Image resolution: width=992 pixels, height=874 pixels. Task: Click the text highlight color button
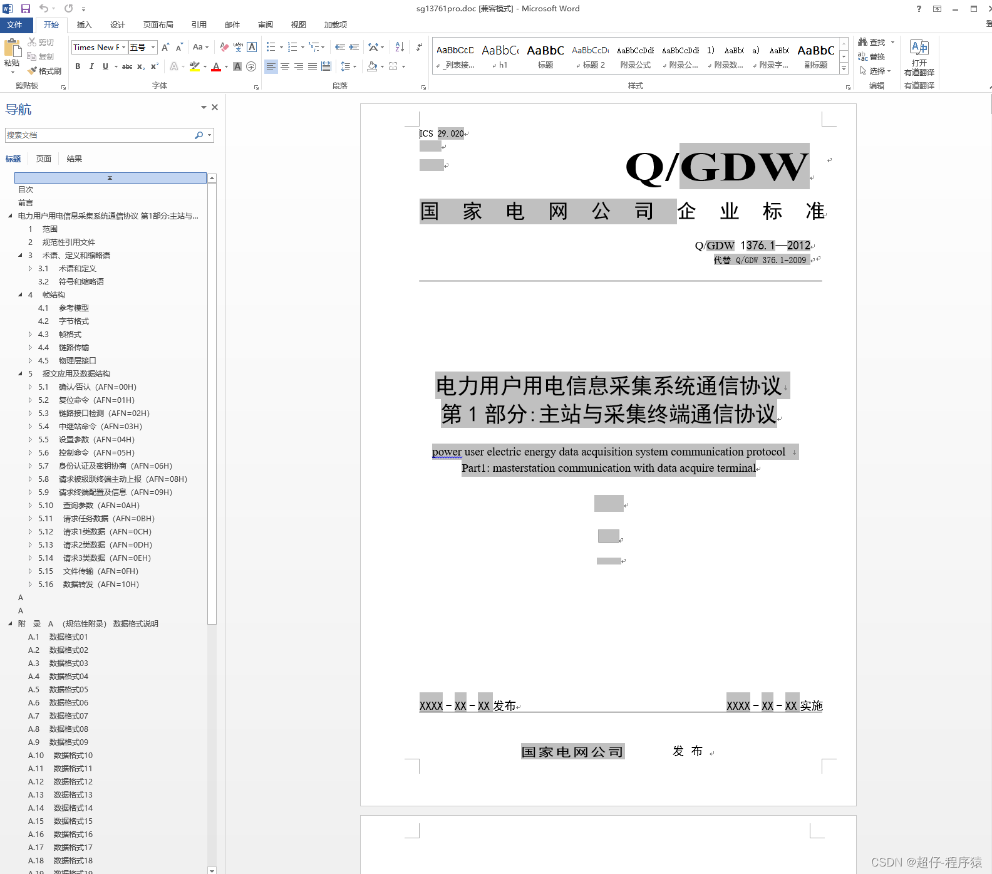pyautogui.click(x=194, y=66)
